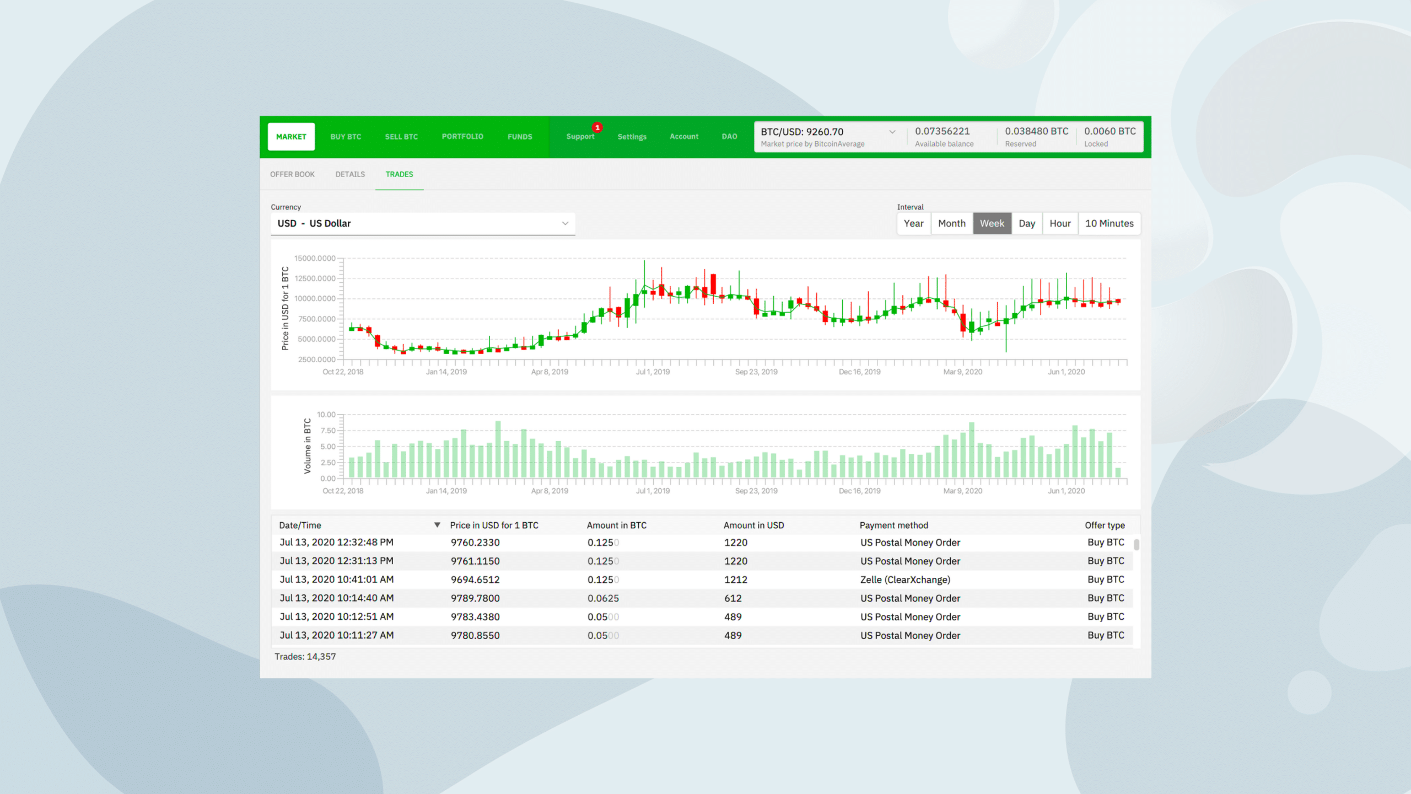Sort by the Date/Time descending arrow
Viewport: 1411px width, 794px height.
point(437,525)
